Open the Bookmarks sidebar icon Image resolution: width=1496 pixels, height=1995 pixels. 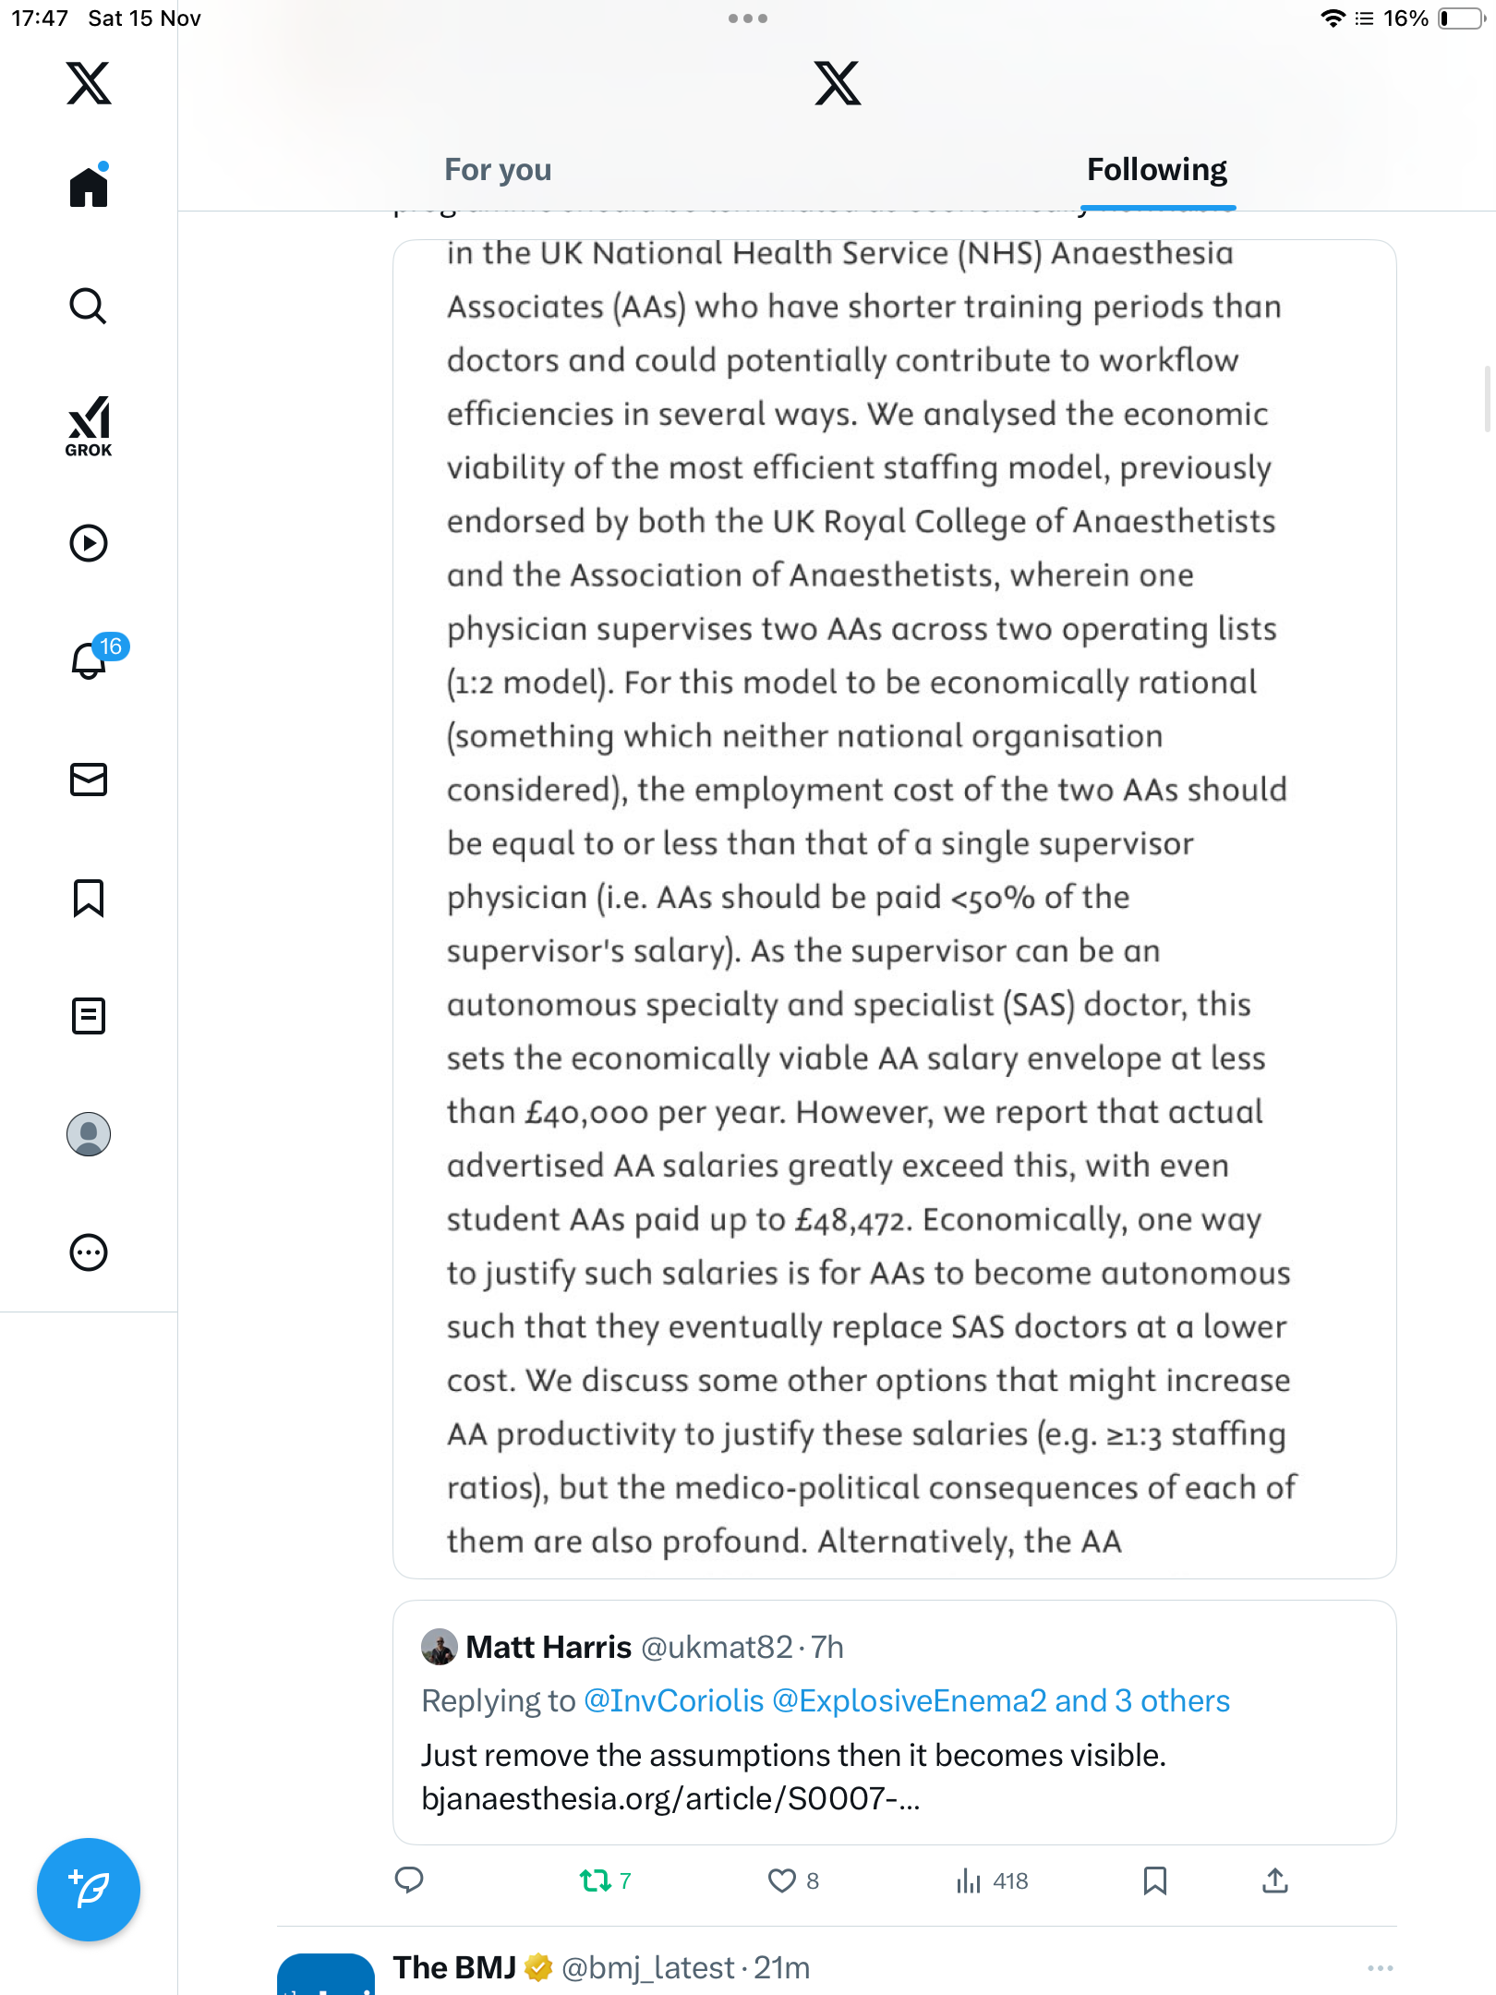pos(89,898)
